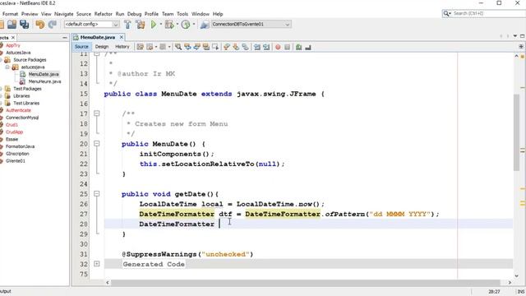Viewport: 526px width, 296px height.
Task: Select the CrudApp project
Action: (x=14, y=132)
